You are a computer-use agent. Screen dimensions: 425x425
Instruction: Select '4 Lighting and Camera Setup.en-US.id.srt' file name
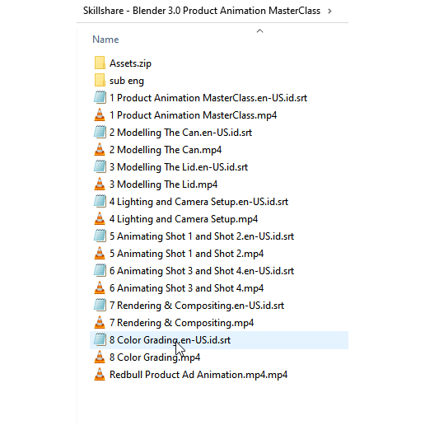click(x=198, y=202)
